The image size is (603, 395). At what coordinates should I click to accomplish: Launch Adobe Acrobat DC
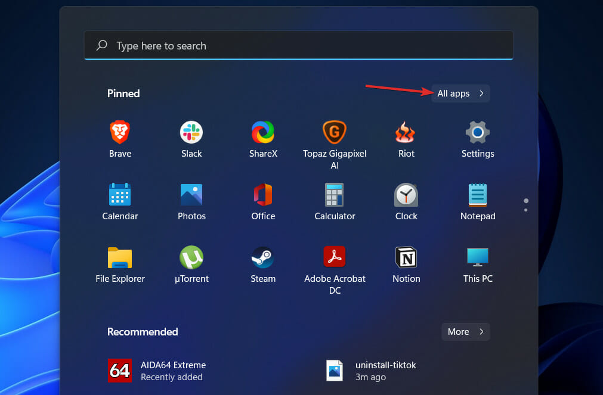[x=335, y=270]
